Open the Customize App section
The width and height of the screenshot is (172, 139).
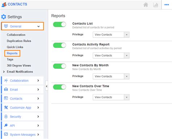(x=22, y=108)
